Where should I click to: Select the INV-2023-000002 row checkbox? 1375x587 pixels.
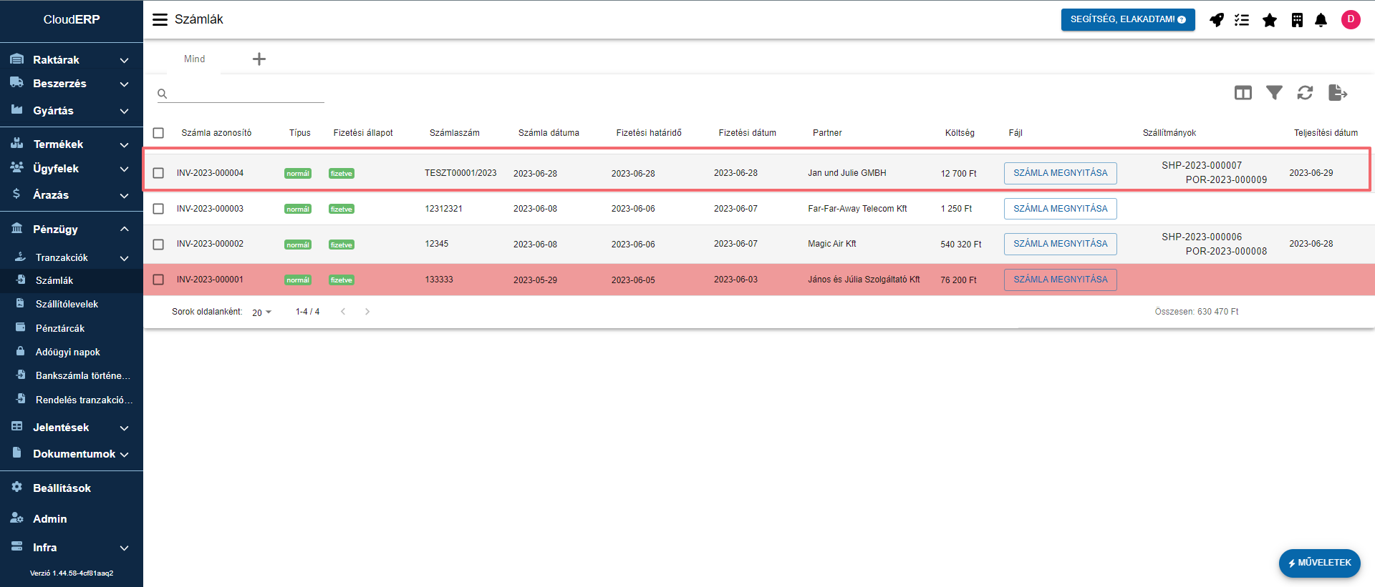click(x=158, y=245)
